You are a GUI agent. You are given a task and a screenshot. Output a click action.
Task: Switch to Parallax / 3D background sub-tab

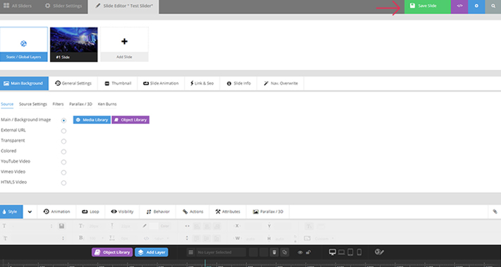point(80,104)
